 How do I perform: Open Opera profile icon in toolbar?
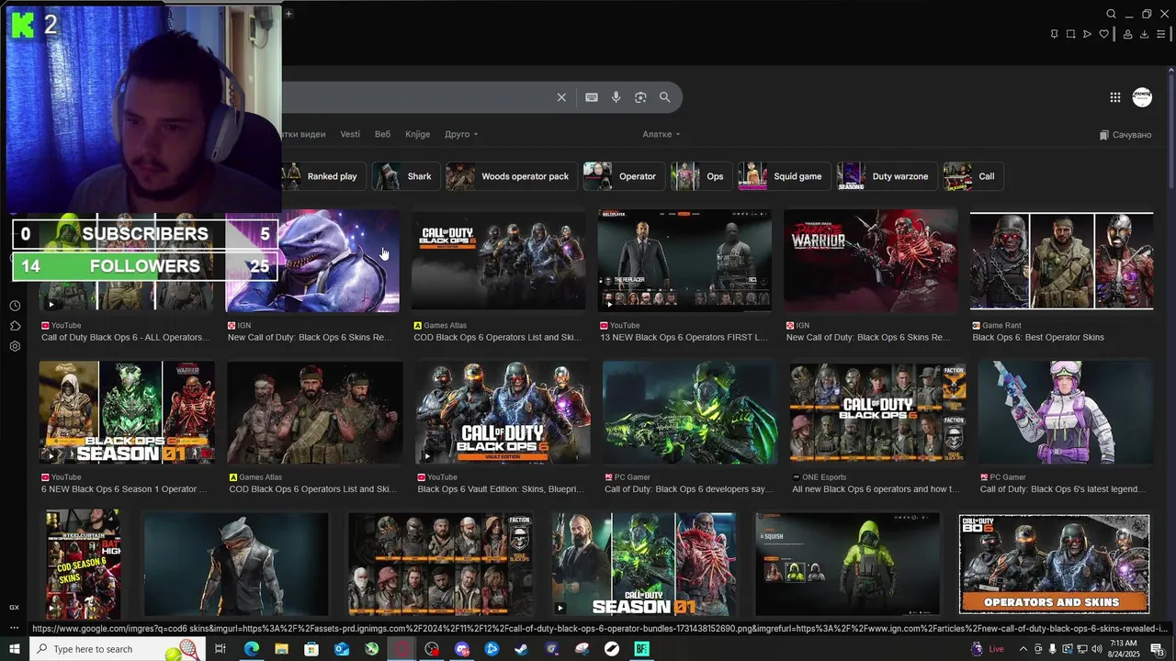tap(1127, 34)
